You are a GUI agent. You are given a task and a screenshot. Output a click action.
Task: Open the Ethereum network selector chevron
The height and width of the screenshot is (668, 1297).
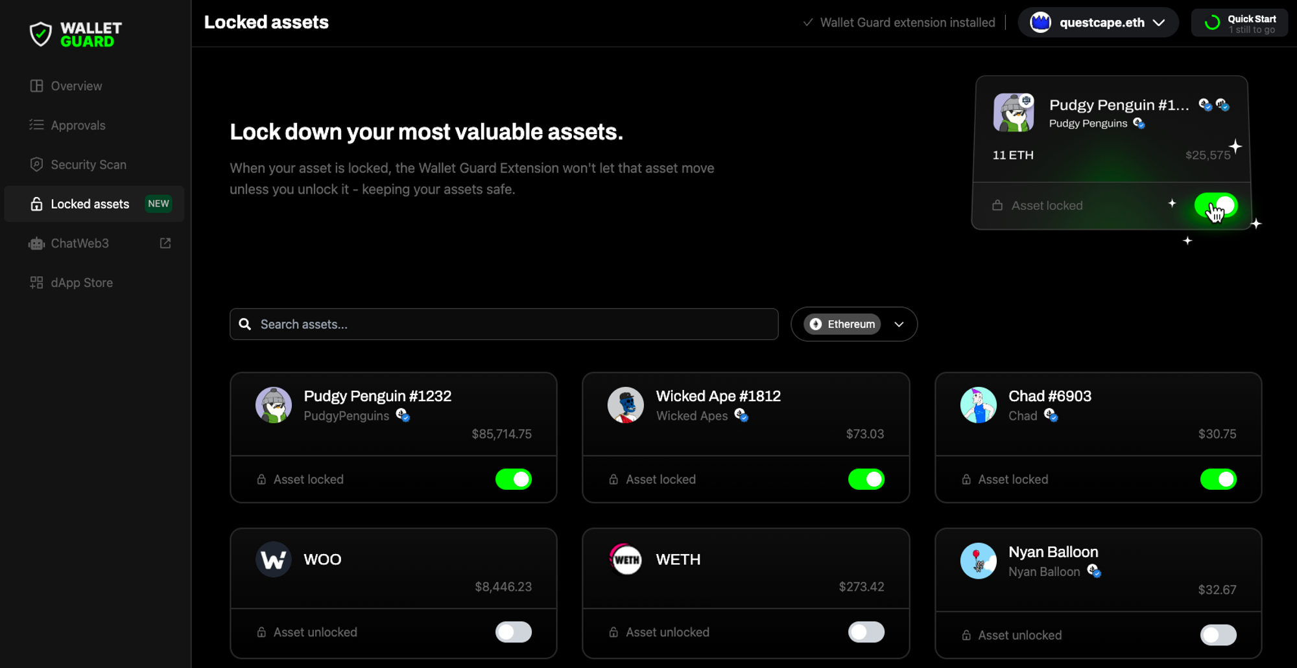pos(899,324)
